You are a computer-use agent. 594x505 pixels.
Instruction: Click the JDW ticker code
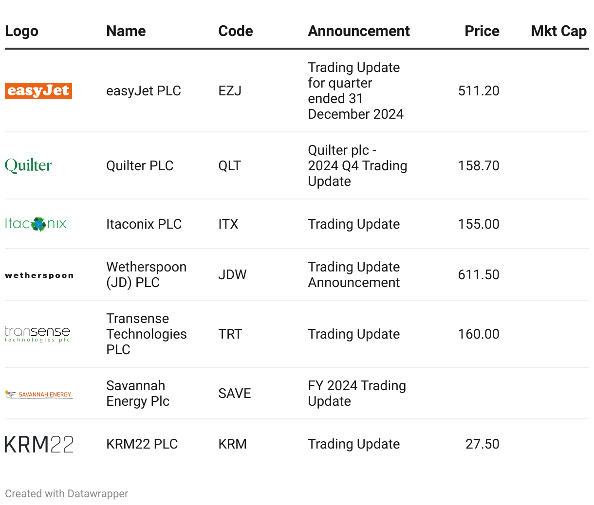pyautogui.click(x=232, y=275)
